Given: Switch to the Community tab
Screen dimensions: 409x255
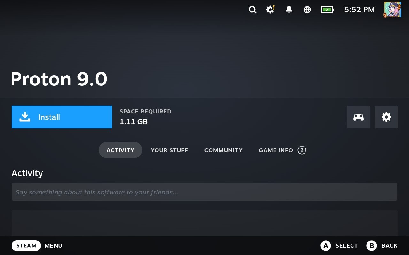Looking at the screenshot, I should pos(223,150).
